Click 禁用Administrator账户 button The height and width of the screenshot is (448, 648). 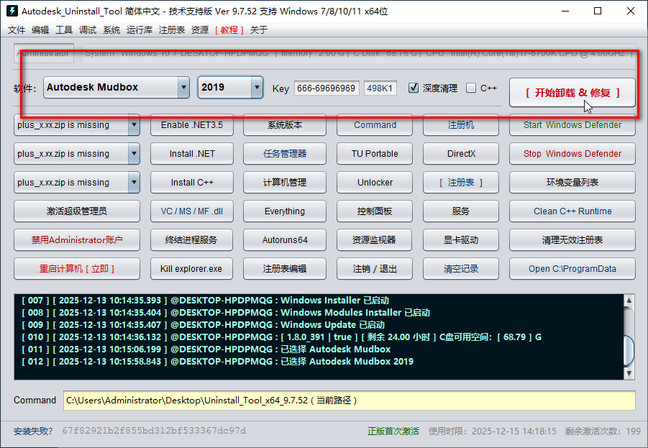pyautogui.click(x=77, y=239)
